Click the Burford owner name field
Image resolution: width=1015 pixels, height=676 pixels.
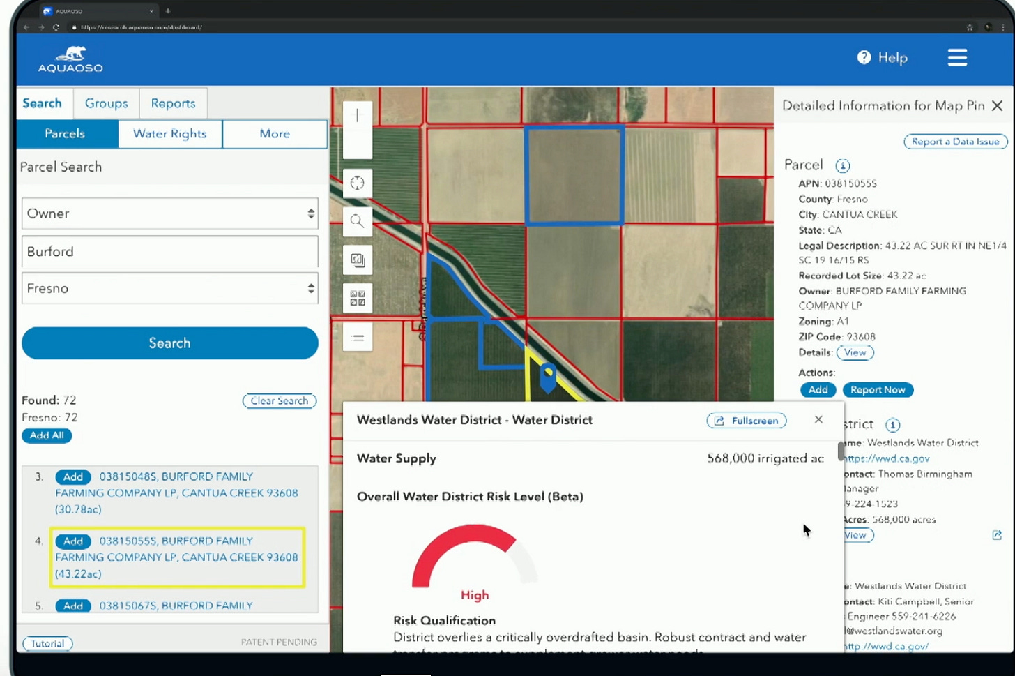click(170, 251)
